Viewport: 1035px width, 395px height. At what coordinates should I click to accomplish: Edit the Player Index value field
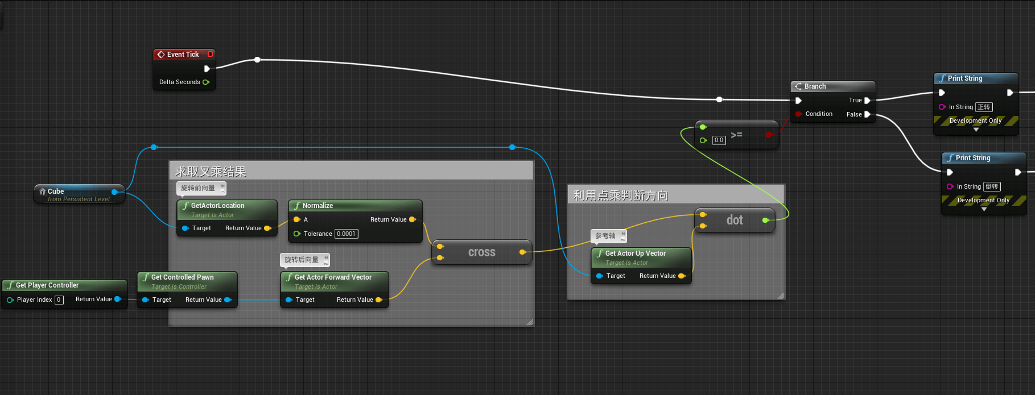pos(59,300)
